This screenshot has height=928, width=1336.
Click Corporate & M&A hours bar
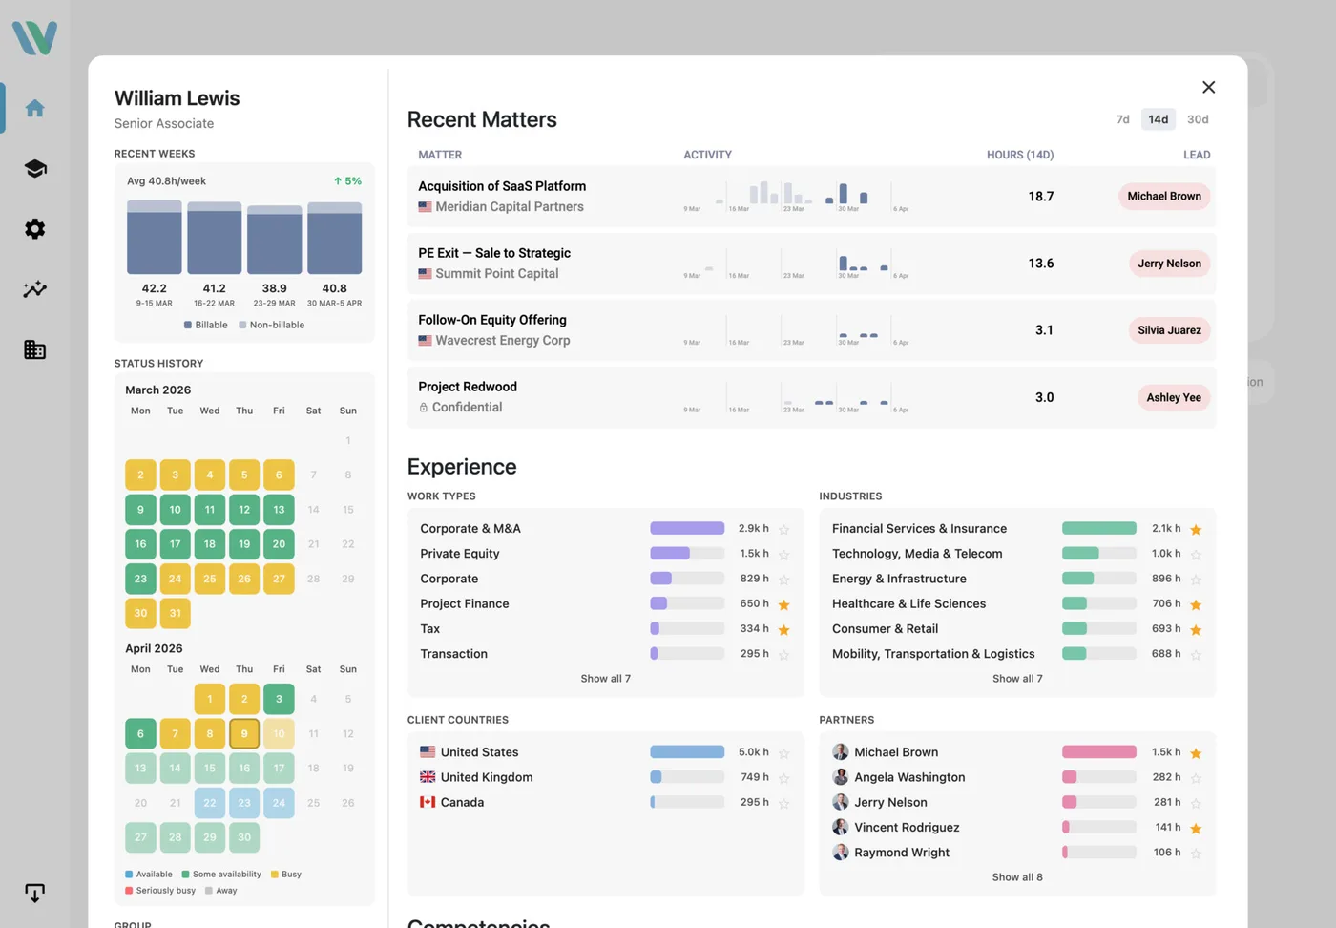coord(687,528)
